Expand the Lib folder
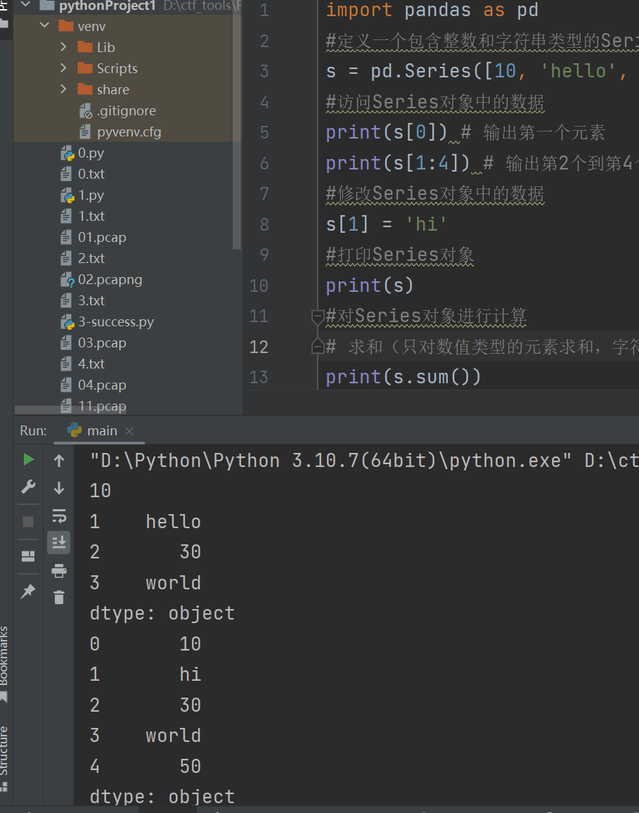The width and height of the screenshot is (639, 813). click(64, 47)
